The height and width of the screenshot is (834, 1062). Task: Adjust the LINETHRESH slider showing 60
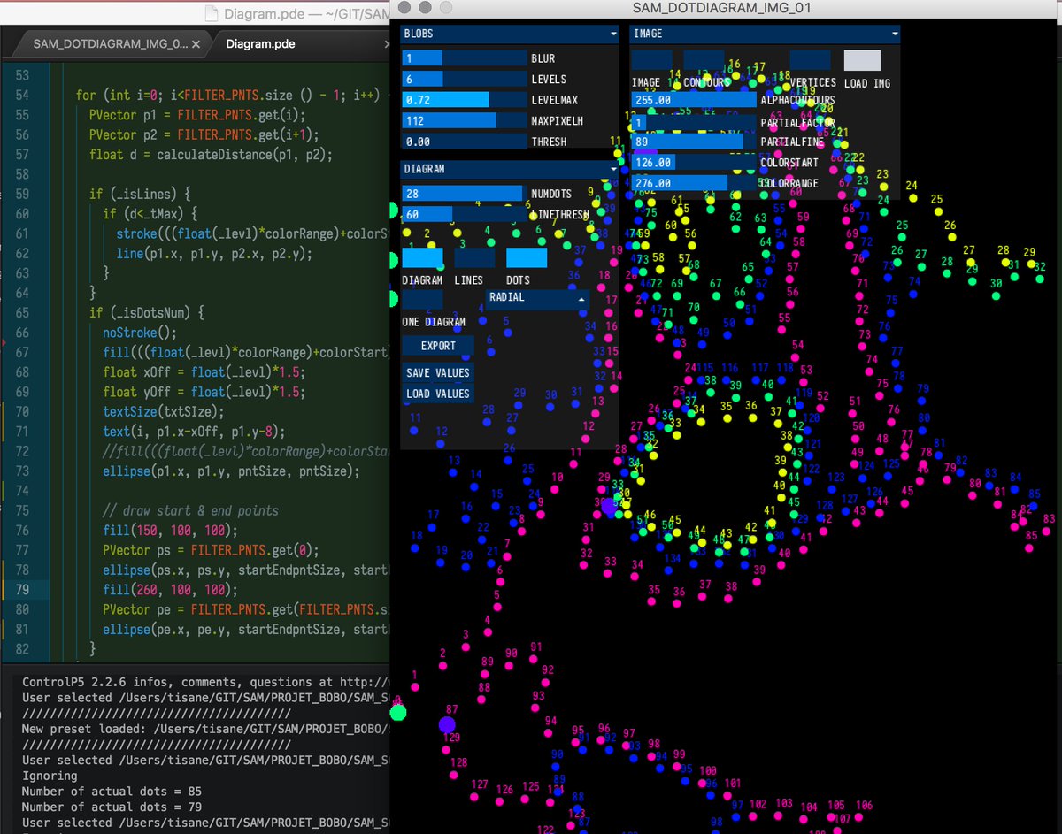[465, 215]
